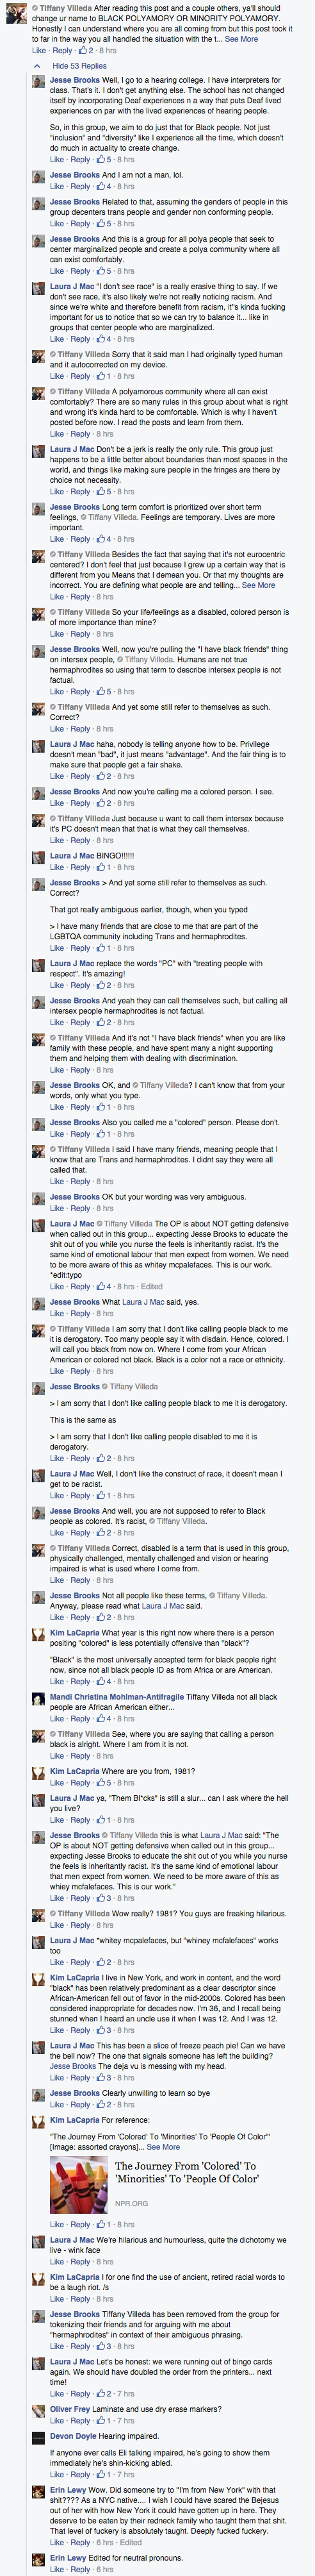This screenshot has height=2576, width=315.
Task: Click thumbs-up icon under Laura J Mac's BINGO comment
Action: [101, 867]
